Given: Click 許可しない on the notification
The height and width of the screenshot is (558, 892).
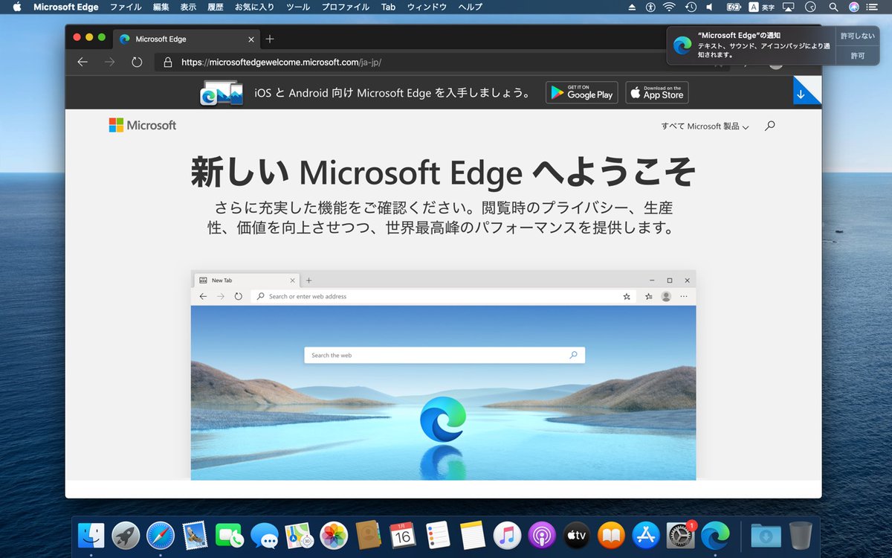Looking at the screenshot, I should click(x=858, y=36).
